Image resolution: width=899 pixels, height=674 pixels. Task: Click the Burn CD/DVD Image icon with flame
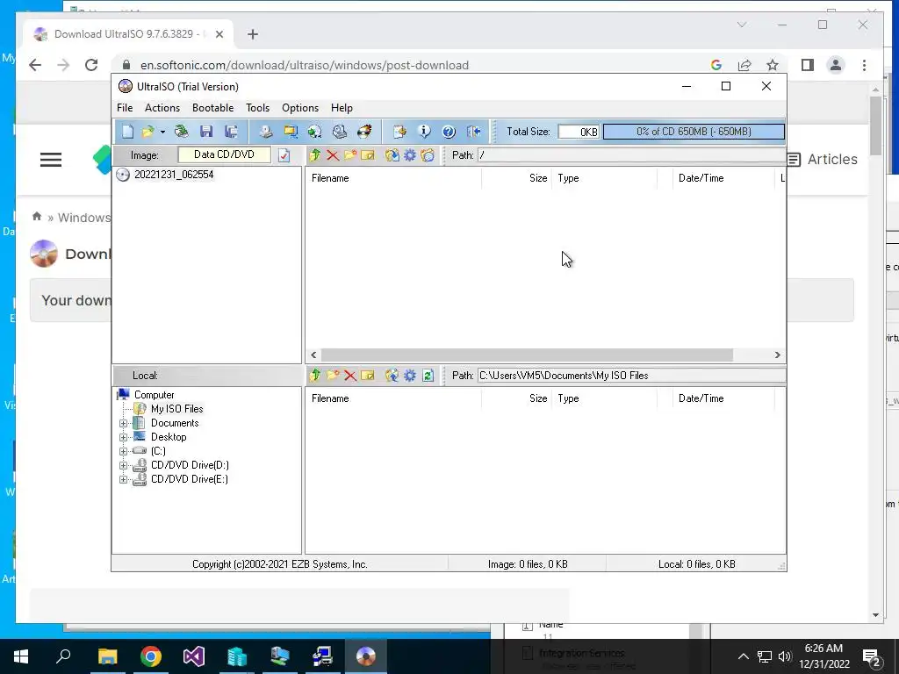pos(364,132)
